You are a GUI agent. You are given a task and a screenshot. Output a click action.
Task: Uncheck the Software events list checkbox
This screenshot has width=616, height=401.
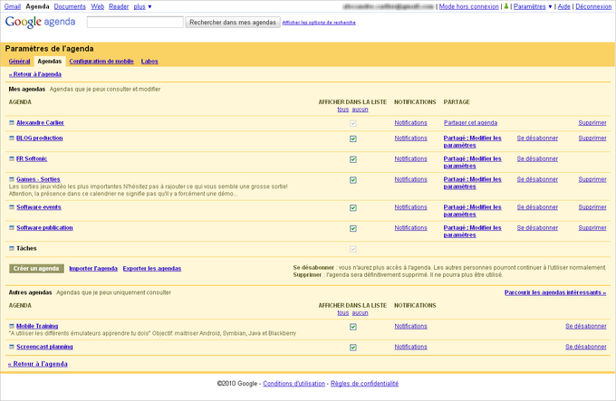(x=353, y=208)
